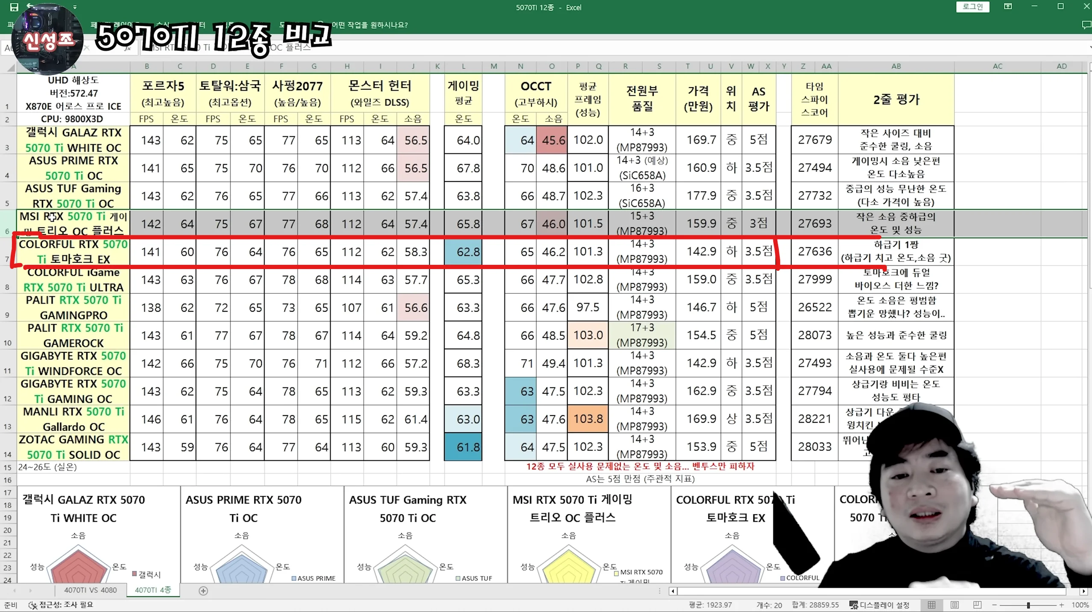Viewport: 1092px width, 612px height.
Task: Switch to Page Layout view
Action: [x=954, y=605]
